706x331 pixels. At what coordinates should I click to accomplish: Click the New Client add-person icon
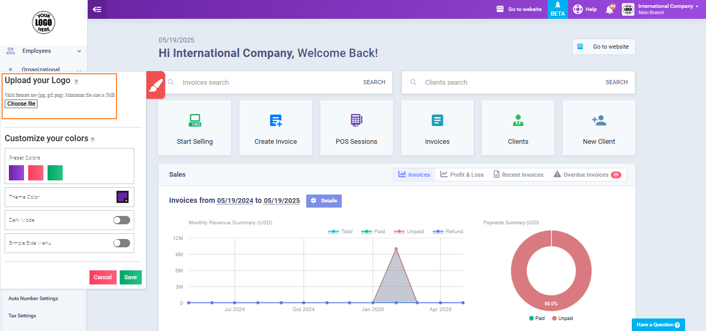[x=599, y=120]
